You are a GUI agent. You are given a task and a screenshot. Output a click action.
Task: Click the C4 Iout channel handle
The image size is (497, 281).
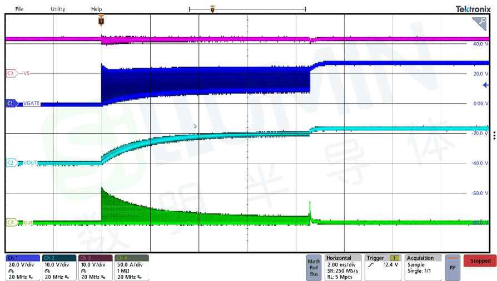(x=12, y=222)
